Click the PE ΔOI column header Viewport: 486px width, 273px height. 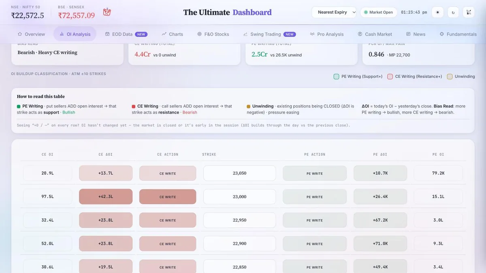tap(380, 154)
